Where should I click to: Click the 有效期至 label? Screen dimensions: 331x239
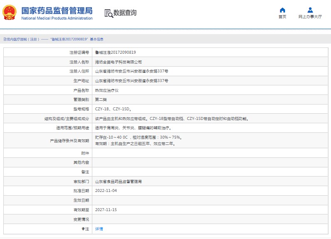pos(81,210)
